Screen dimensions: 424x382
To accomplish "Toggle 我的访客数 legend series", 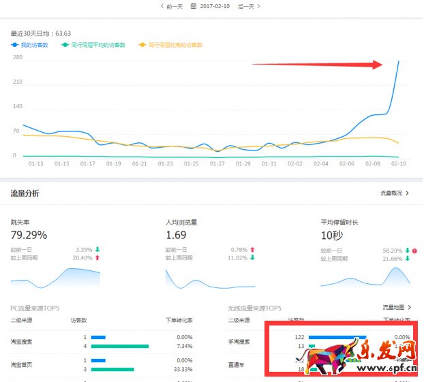I will (x=31, y=45).
